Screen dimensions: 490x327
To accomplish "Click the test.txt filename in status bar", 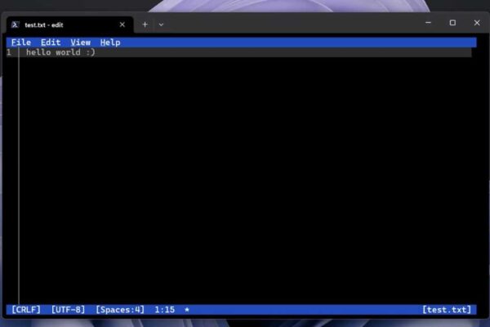I will click(447, 310).
